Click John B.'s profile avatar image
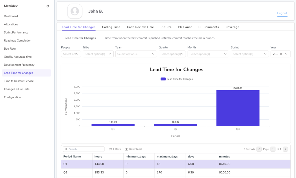296x178 pixels. [75, 11]
